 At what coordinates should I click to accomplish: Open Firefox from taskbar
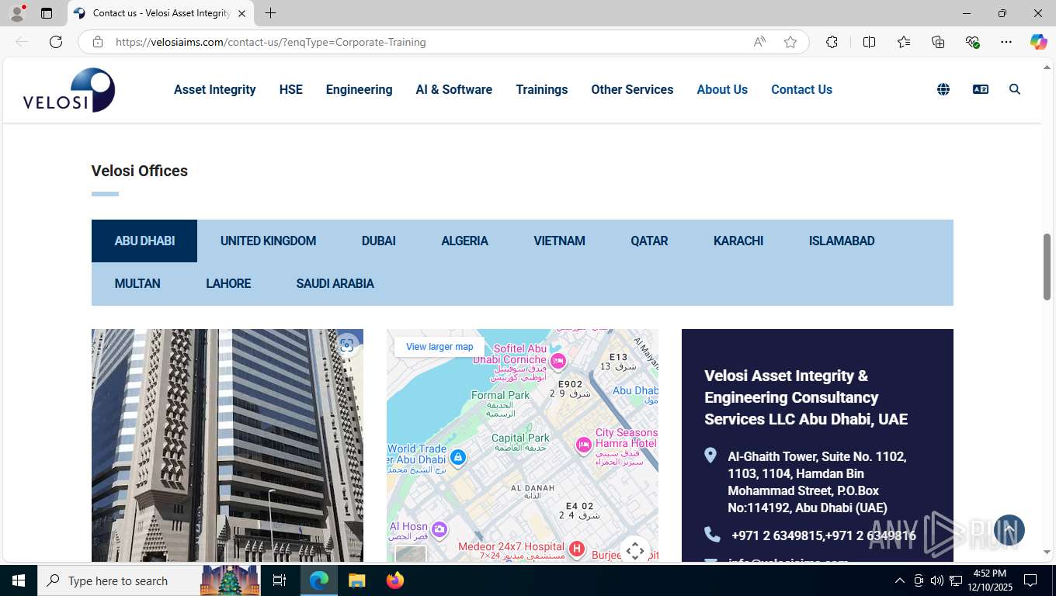coord(395,580)
